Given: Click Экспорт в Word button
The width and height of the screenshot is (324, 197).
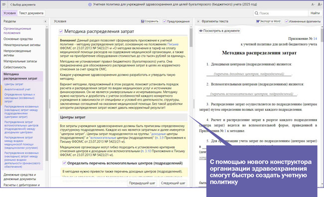Looking at the screenshot, I should (268, 21).
